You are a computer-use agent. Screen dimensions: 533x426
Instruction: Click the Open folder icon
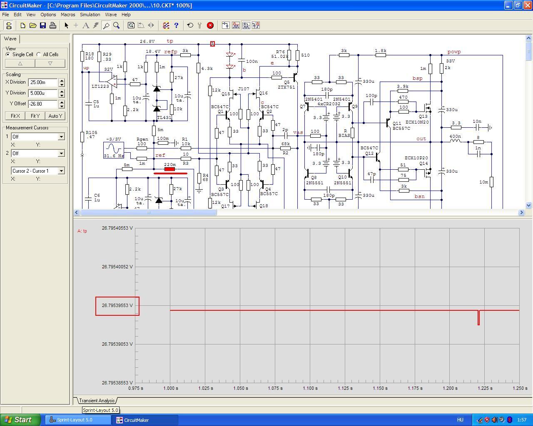point(33,25)
